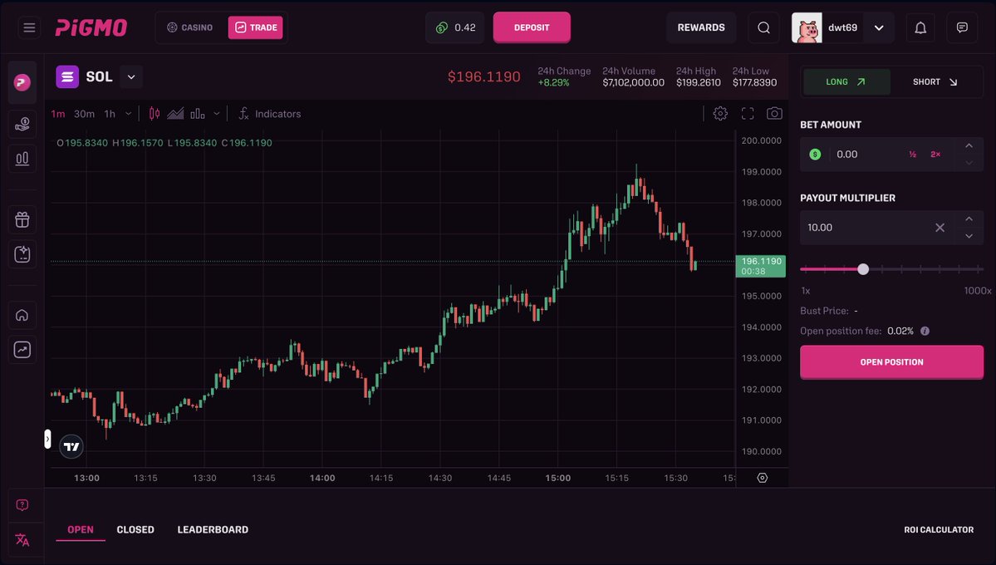
Task: Open the LEADERBOARD tab
Action: (213, 529)
